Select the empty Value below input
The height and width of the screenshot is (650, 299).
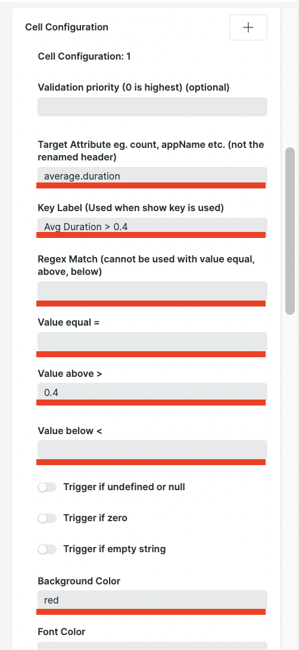coord(152,450)
